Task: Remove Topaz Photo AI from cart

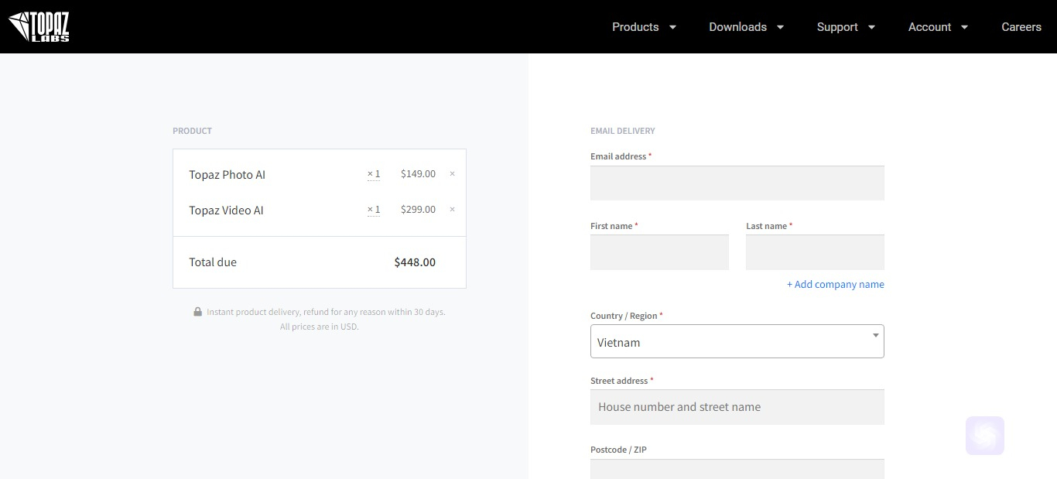Action: point(452,174)
